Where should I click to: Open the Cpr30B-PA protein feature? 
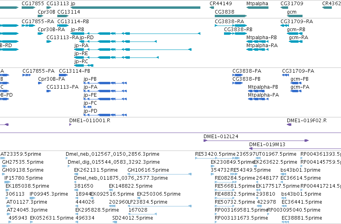(x=40, y=83)
